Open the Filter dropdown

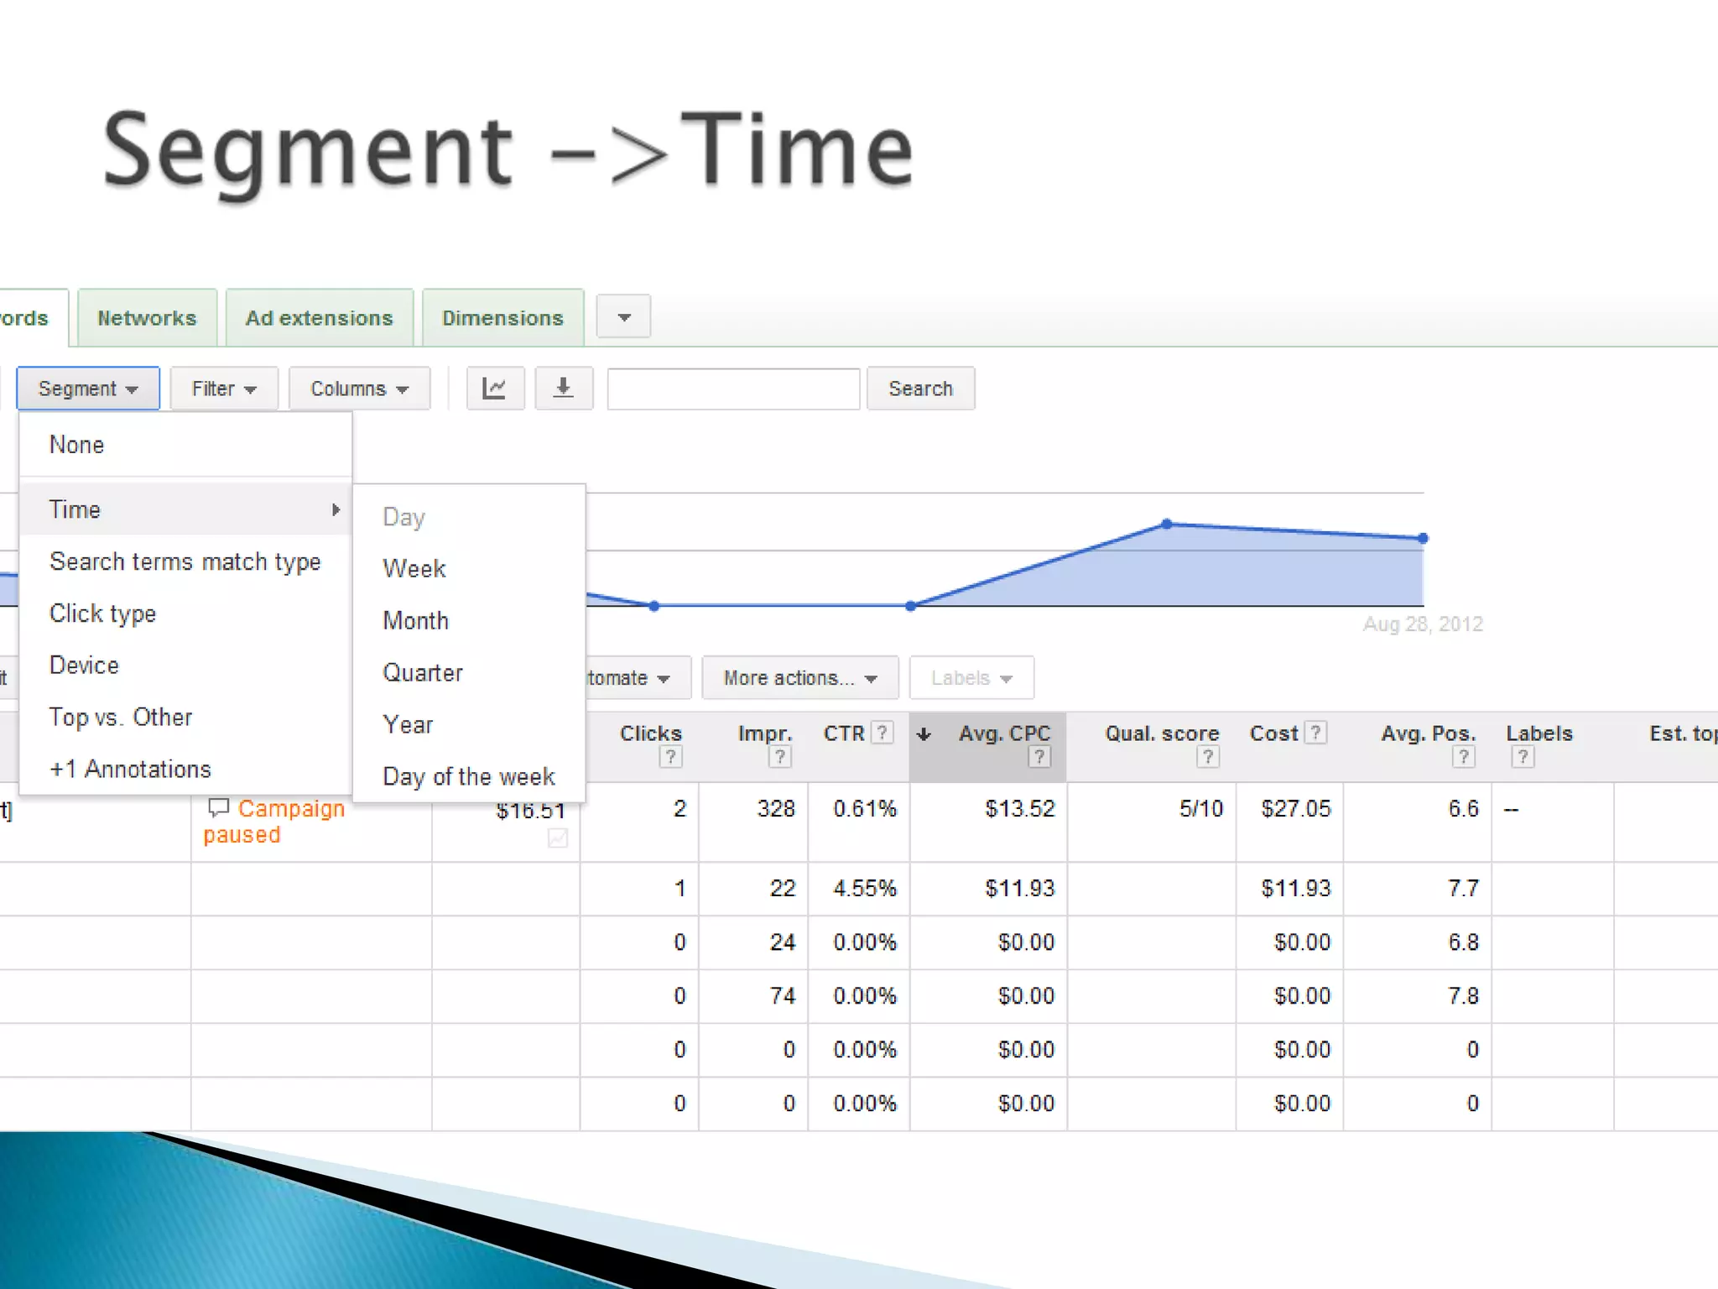(224, 389)
